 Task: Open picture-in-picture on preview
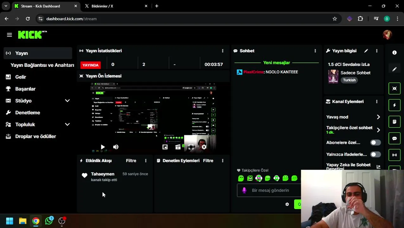165,147
